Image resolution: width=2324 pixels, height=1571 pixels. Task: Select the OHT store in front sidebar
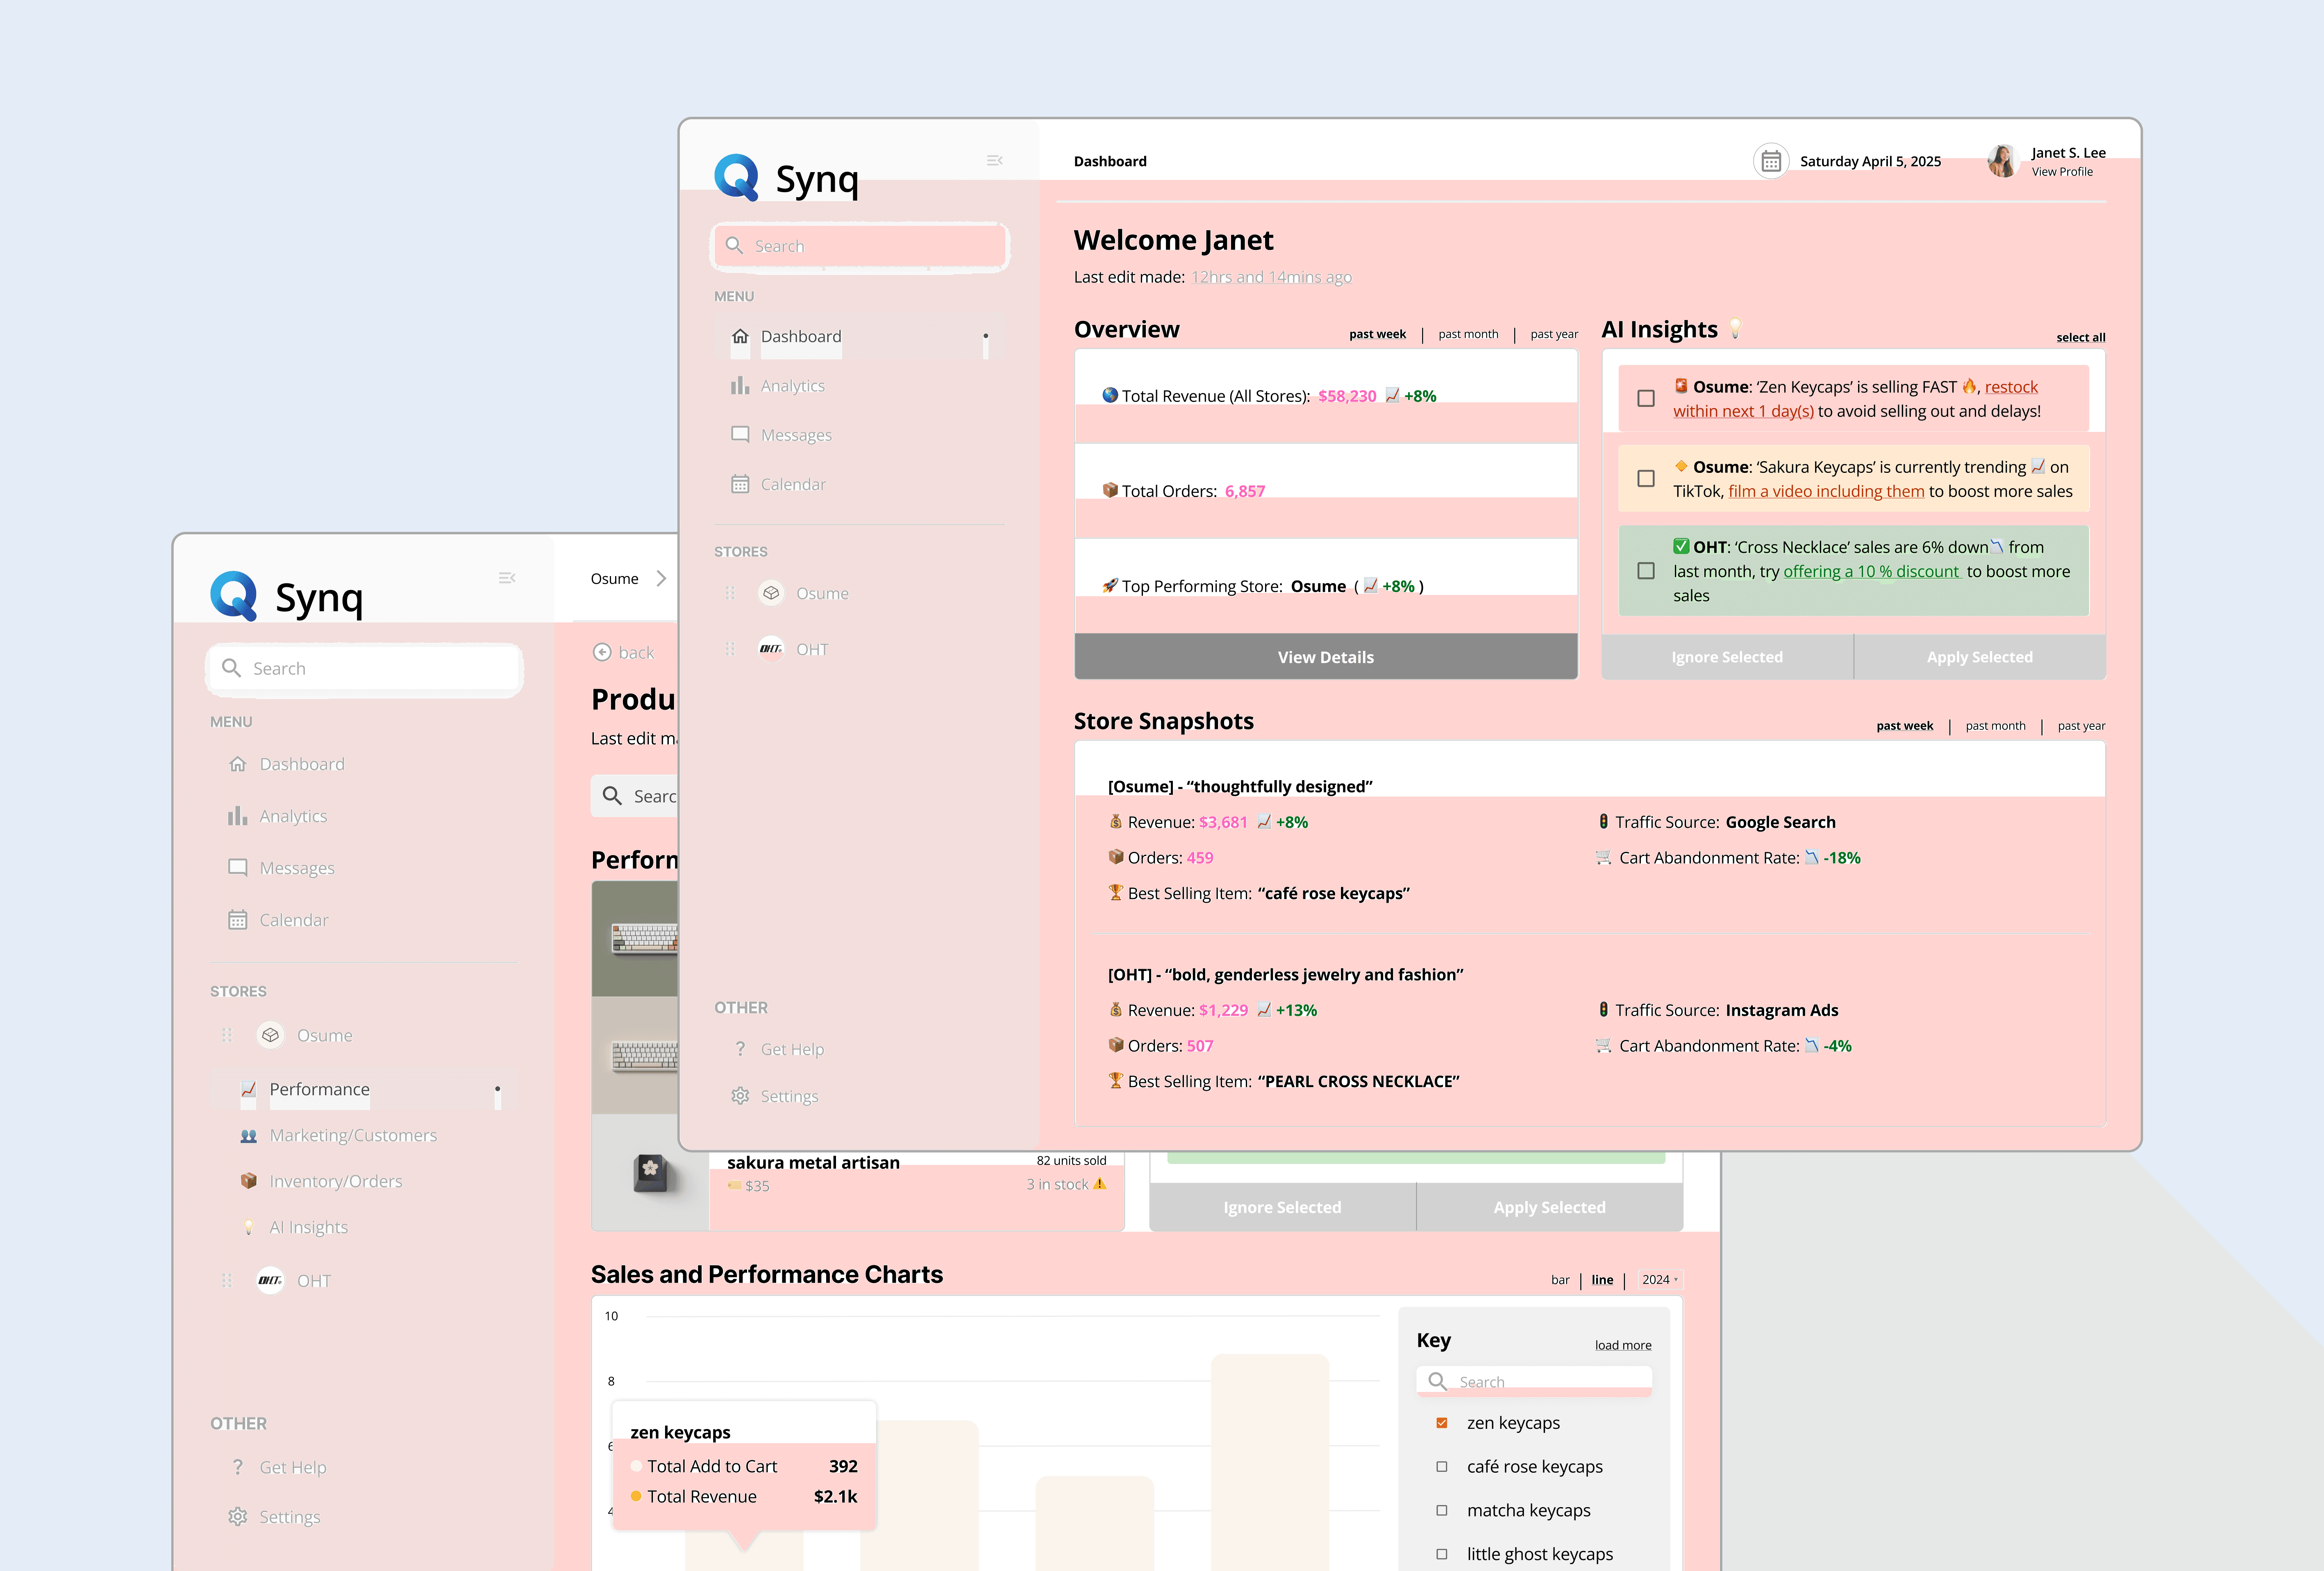[811, 649]
